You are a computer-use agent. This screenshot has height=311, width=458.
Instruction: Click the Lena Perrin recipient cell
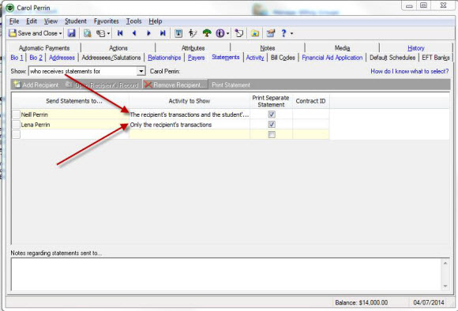(74, 125)
